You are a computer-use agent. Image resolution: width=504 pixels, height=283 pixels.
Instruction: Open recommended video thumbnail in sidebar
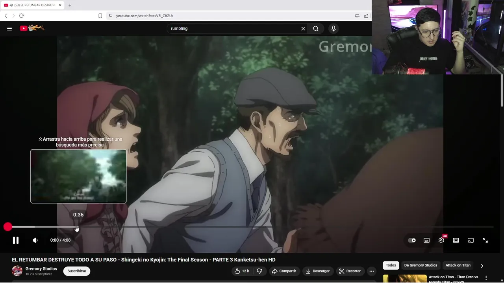[404, 279]
